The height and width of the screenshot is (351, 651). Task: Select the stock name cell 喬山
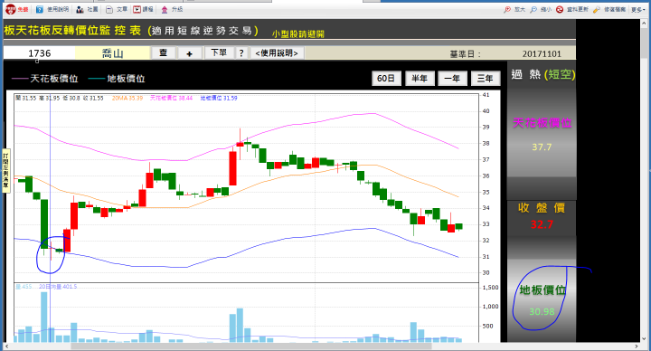[112, 53]
